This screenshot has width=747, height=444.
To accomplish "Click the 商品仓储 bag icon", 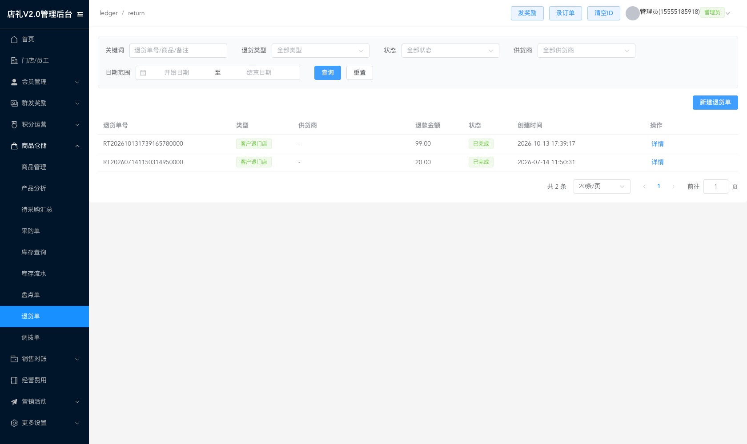I will pos(14,146).
